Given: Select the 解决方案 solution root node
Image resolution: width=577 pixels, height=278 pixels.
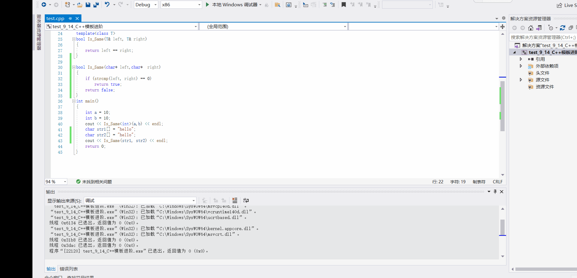Looking at the screenshot, I should [x=545, y=45].
